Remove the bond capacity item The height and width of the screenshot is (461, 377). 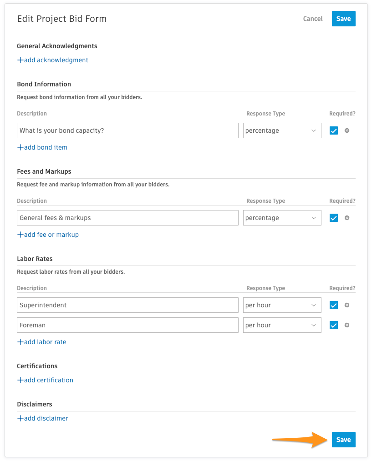[x=347, y=130]
